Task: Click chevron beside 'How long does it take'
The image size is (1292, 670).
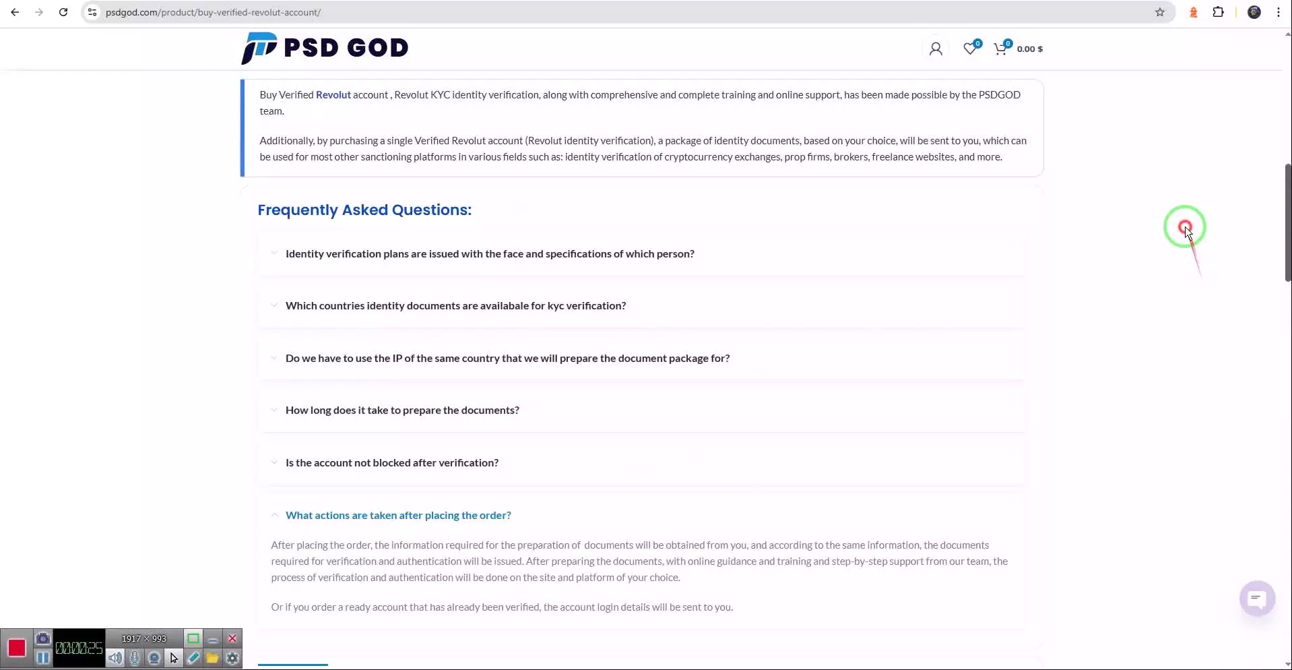Action: click(274, 410)
